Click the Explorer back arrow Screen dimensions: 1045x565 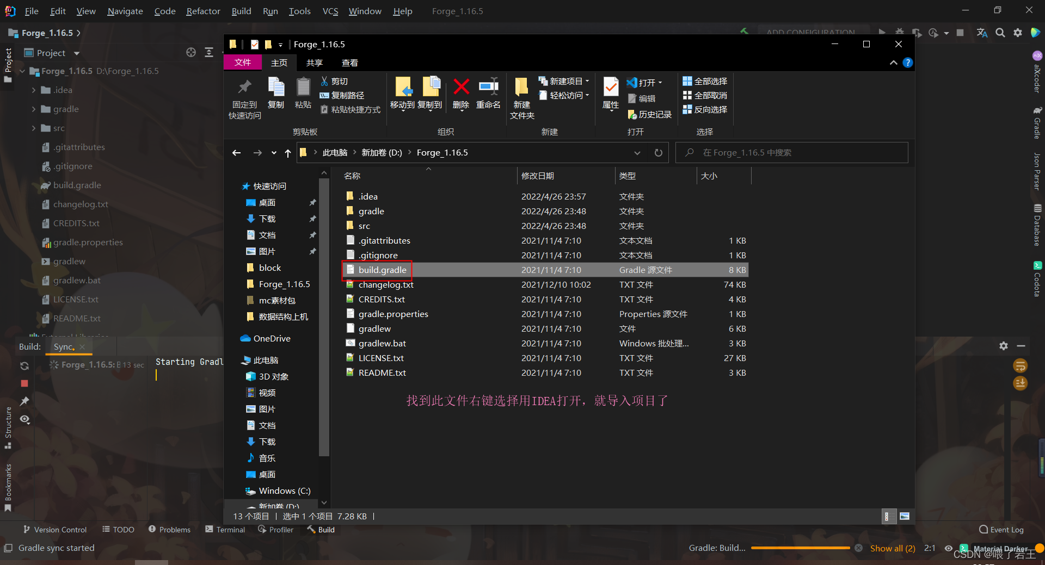(x=236, y=153)
